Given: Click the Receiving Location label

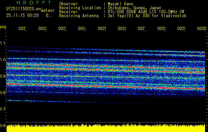Looking at the screenshot, I should 80,8.
